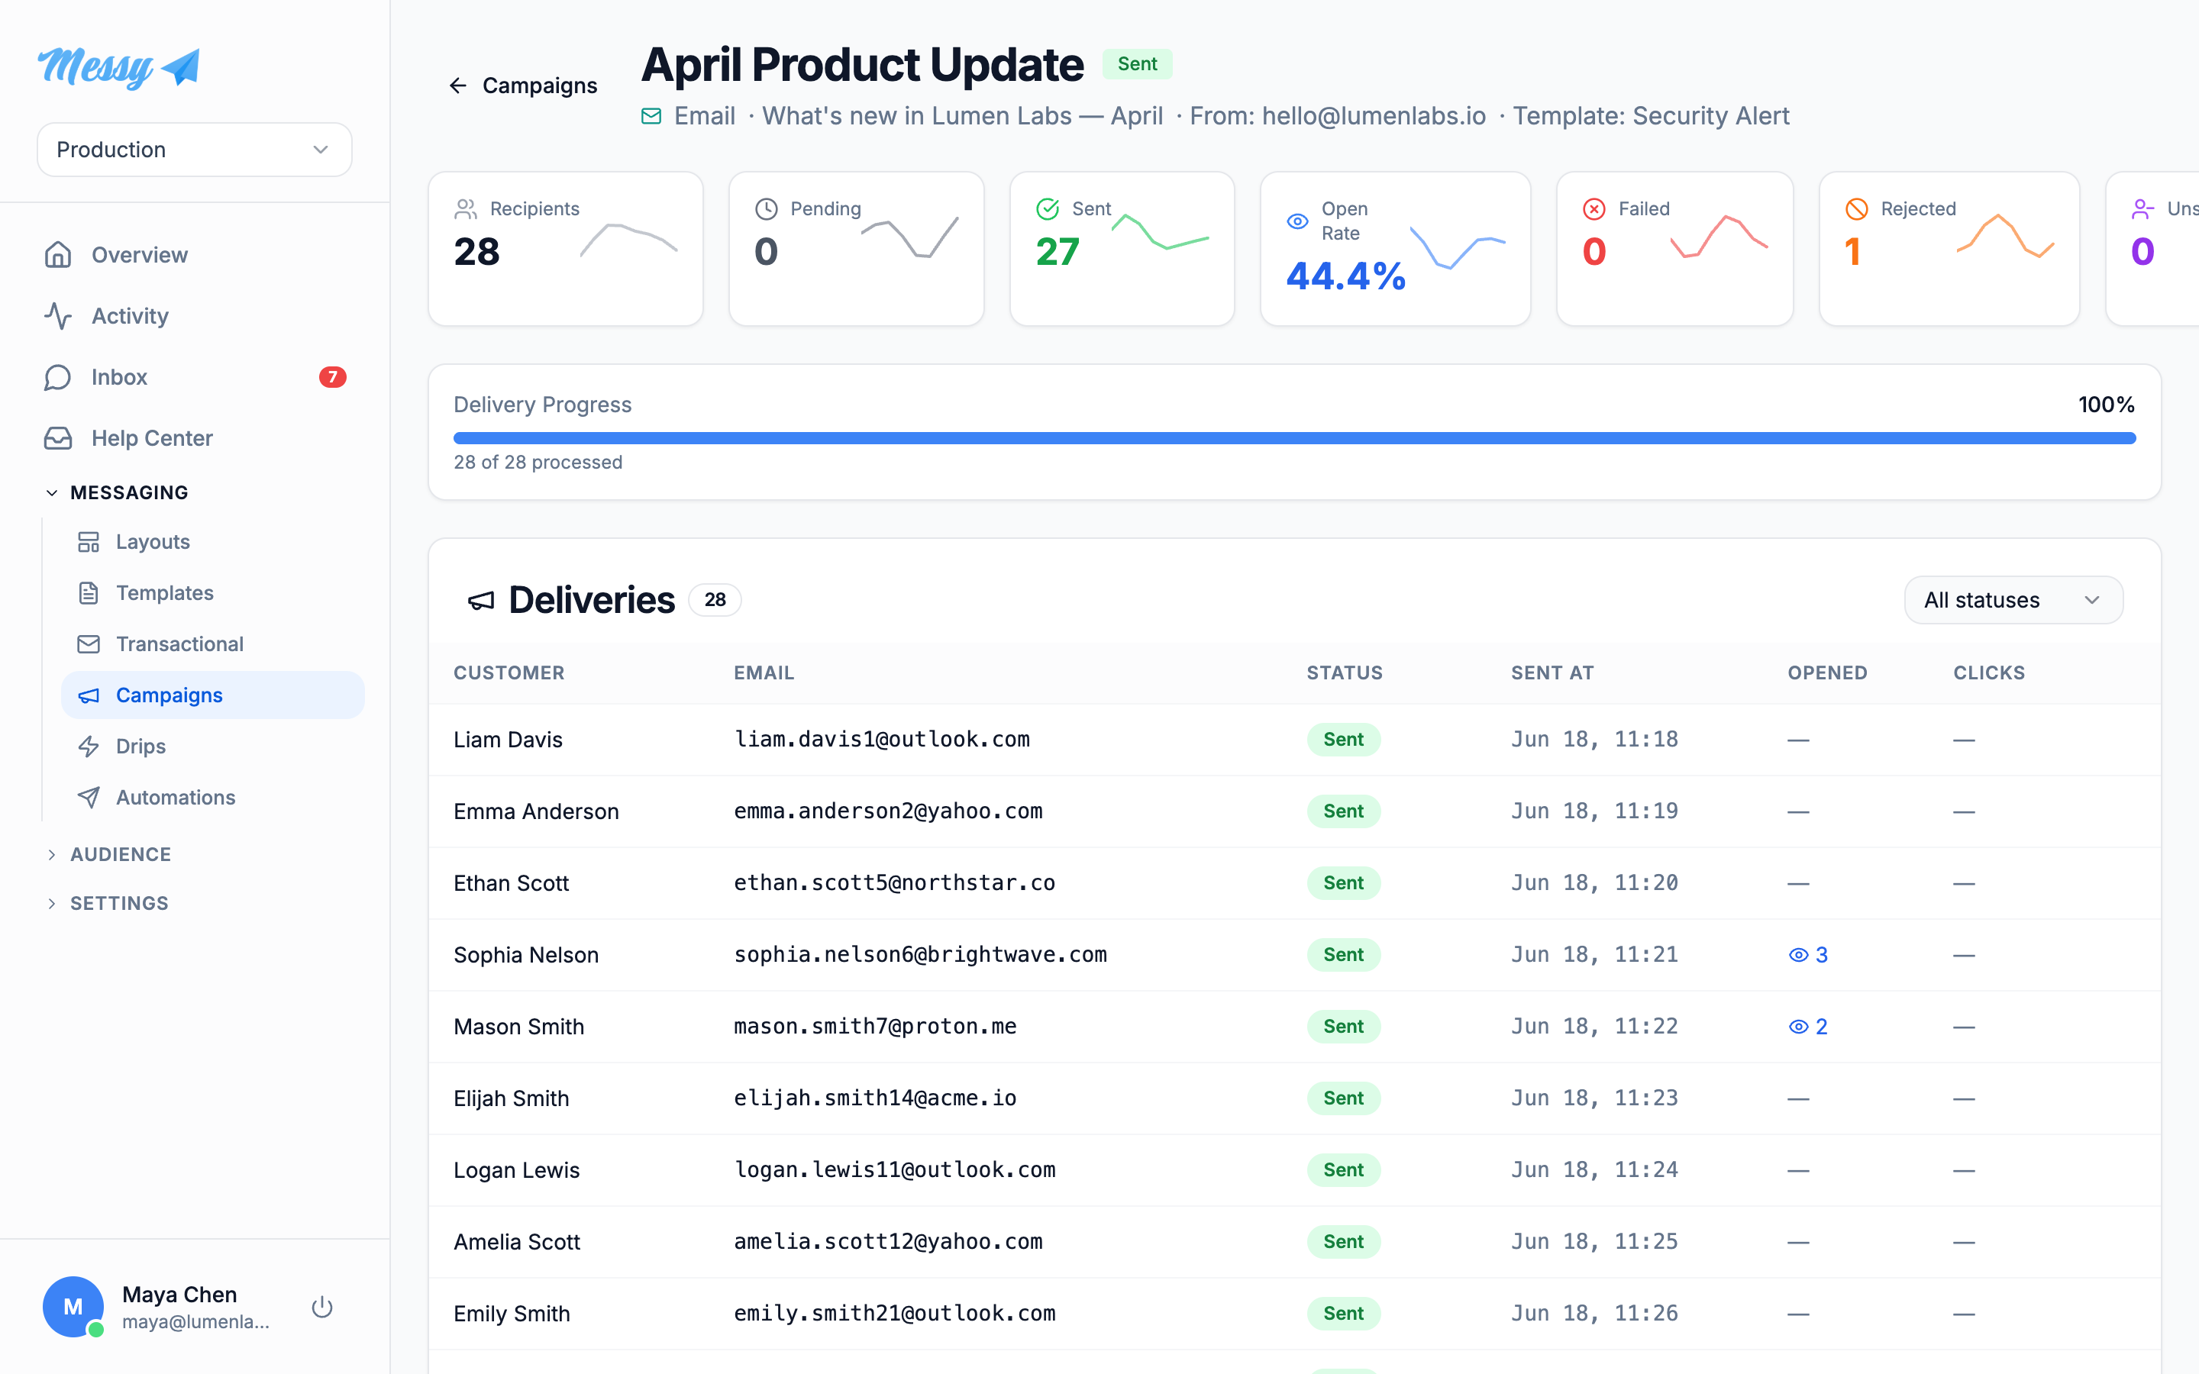Open the Overview home icon
The width and height of the screenshot is (2199, 1374).
pos(58,254)
